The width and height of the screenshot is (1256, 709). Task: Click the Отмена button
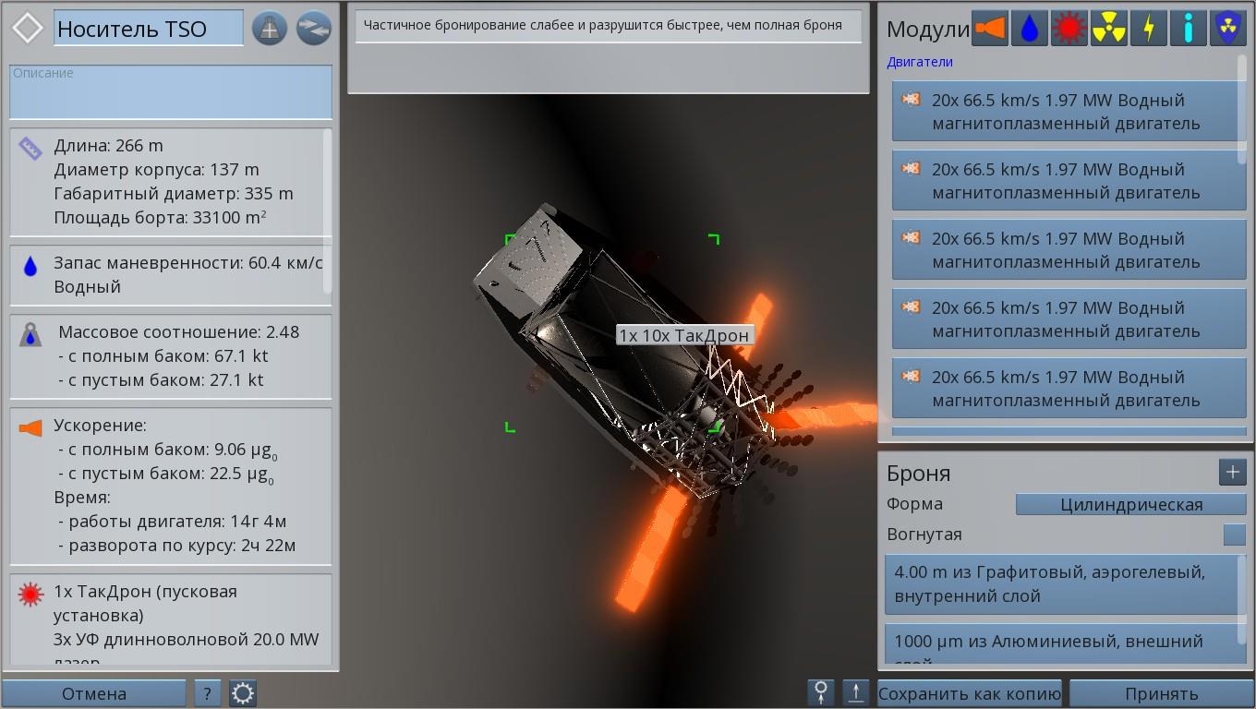click(94, 693)
